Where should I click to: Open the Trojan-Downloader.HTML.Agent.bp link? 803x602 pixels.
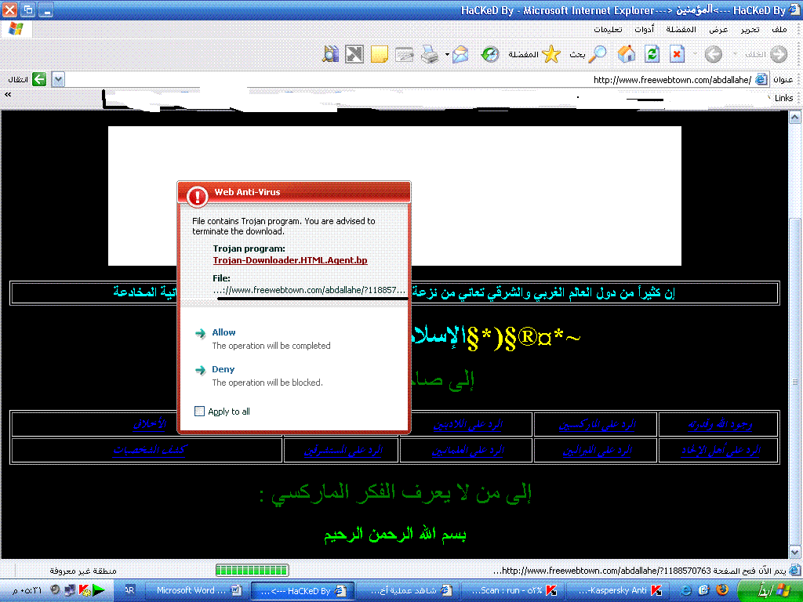pyautogui.click(x=290, y=260)
